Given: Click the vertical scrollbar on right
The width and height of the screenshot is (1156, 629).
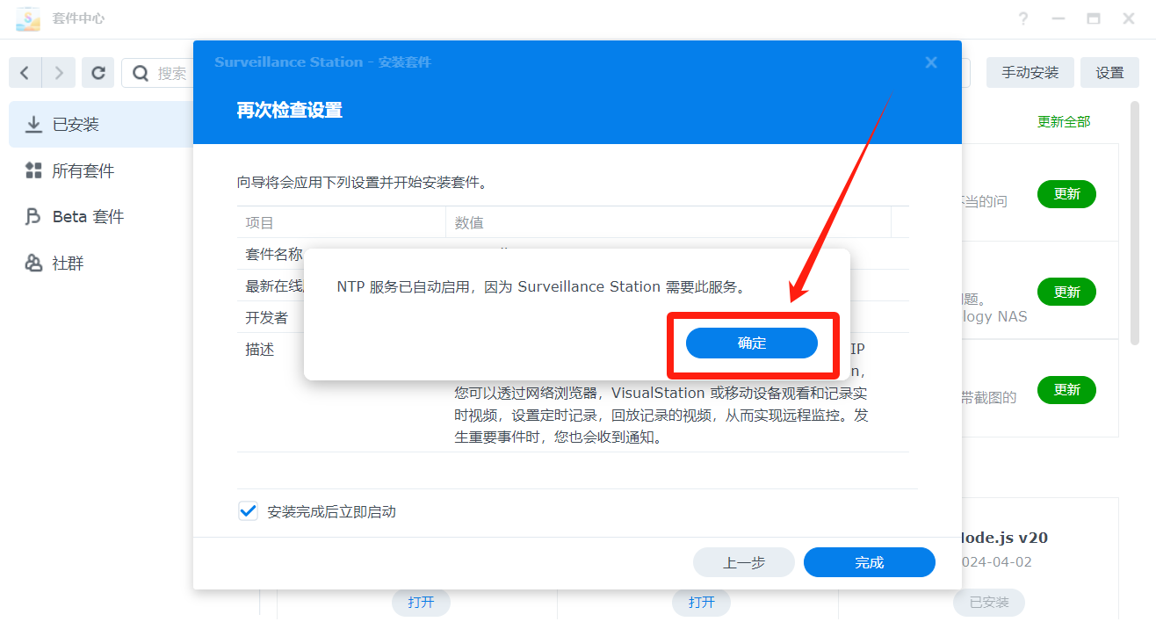Looking at the screenshot, I should tap(1136, 264).
